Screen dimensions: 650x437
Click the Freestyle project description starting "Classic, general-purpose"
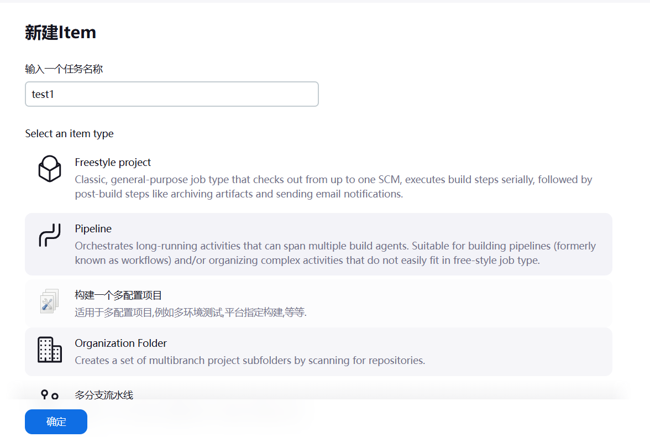333,187
